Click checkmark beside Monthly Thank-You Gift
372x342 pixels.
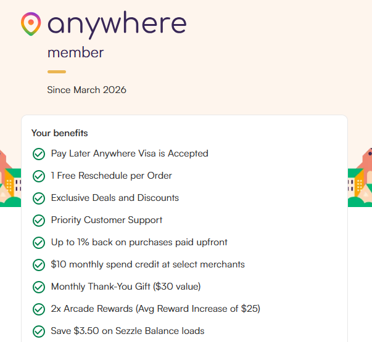click(39, 287)
